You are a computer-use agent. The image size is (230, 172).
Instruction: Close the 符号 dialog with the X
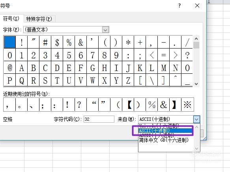pos(197,6)
